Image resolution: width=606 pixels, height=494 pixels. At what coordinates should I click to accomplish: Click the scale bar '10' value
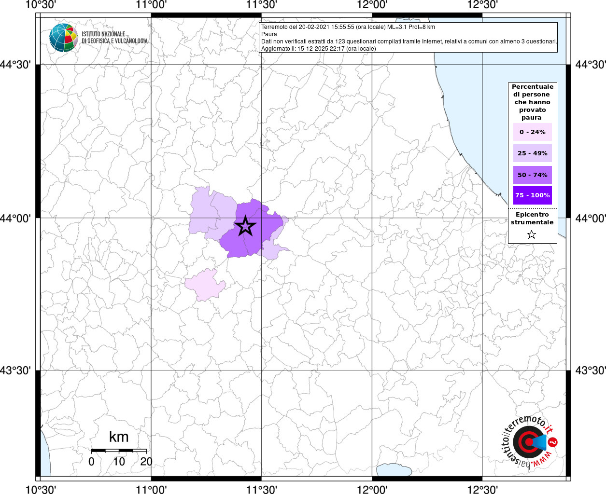(119, 462)
